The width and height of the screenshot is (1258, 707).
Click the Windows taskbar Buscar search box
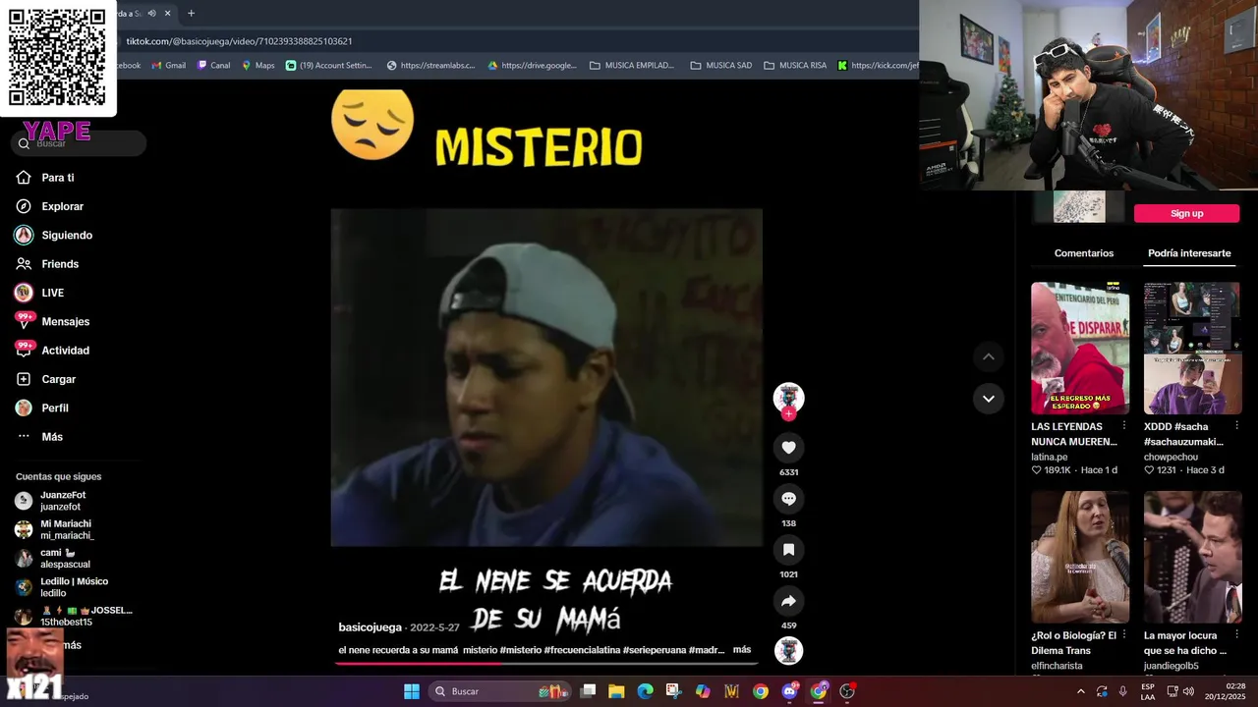[501, 691]
